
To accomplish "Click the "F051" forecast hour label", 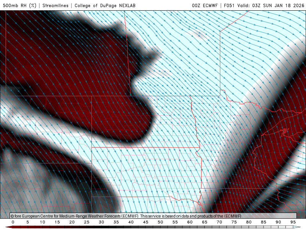I will pos(229,5).
